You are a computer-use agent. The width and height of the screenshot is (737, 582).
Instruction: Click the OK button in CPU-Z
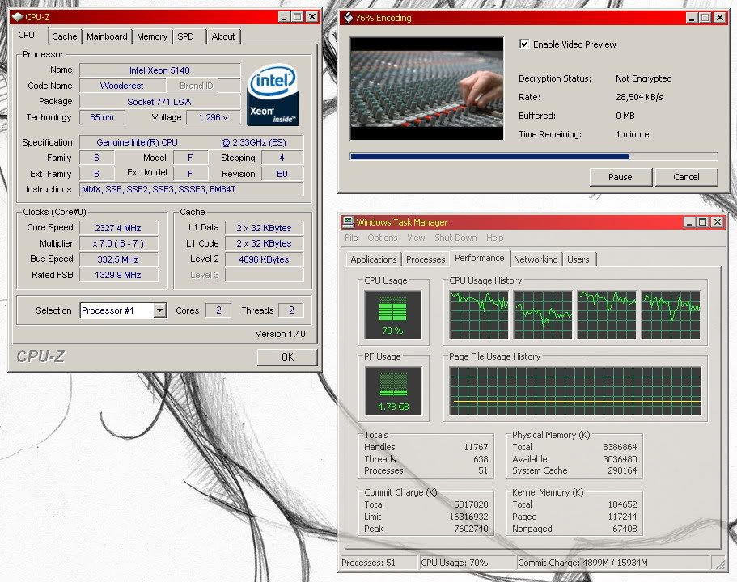click(x=287, y=356)
